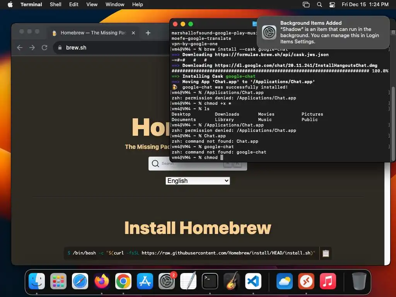396x297 pixels.
Task: Click the terminal 'chmod' prompt line
Action: [x=198, y=158]
